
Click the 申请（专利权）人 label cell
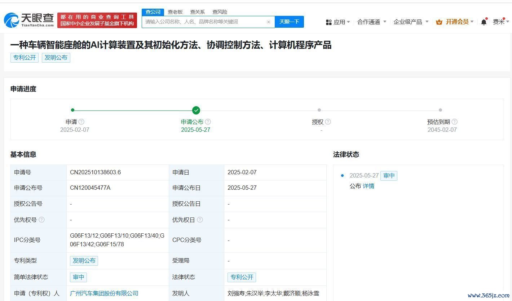tap(39, 293)
